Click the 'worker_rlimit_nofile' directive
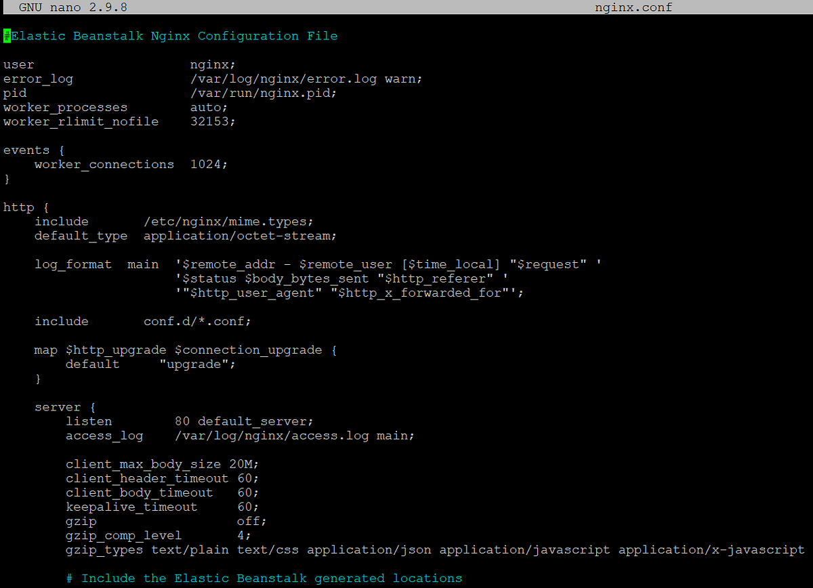Viewport: 813px width, 588px height. 81,122
